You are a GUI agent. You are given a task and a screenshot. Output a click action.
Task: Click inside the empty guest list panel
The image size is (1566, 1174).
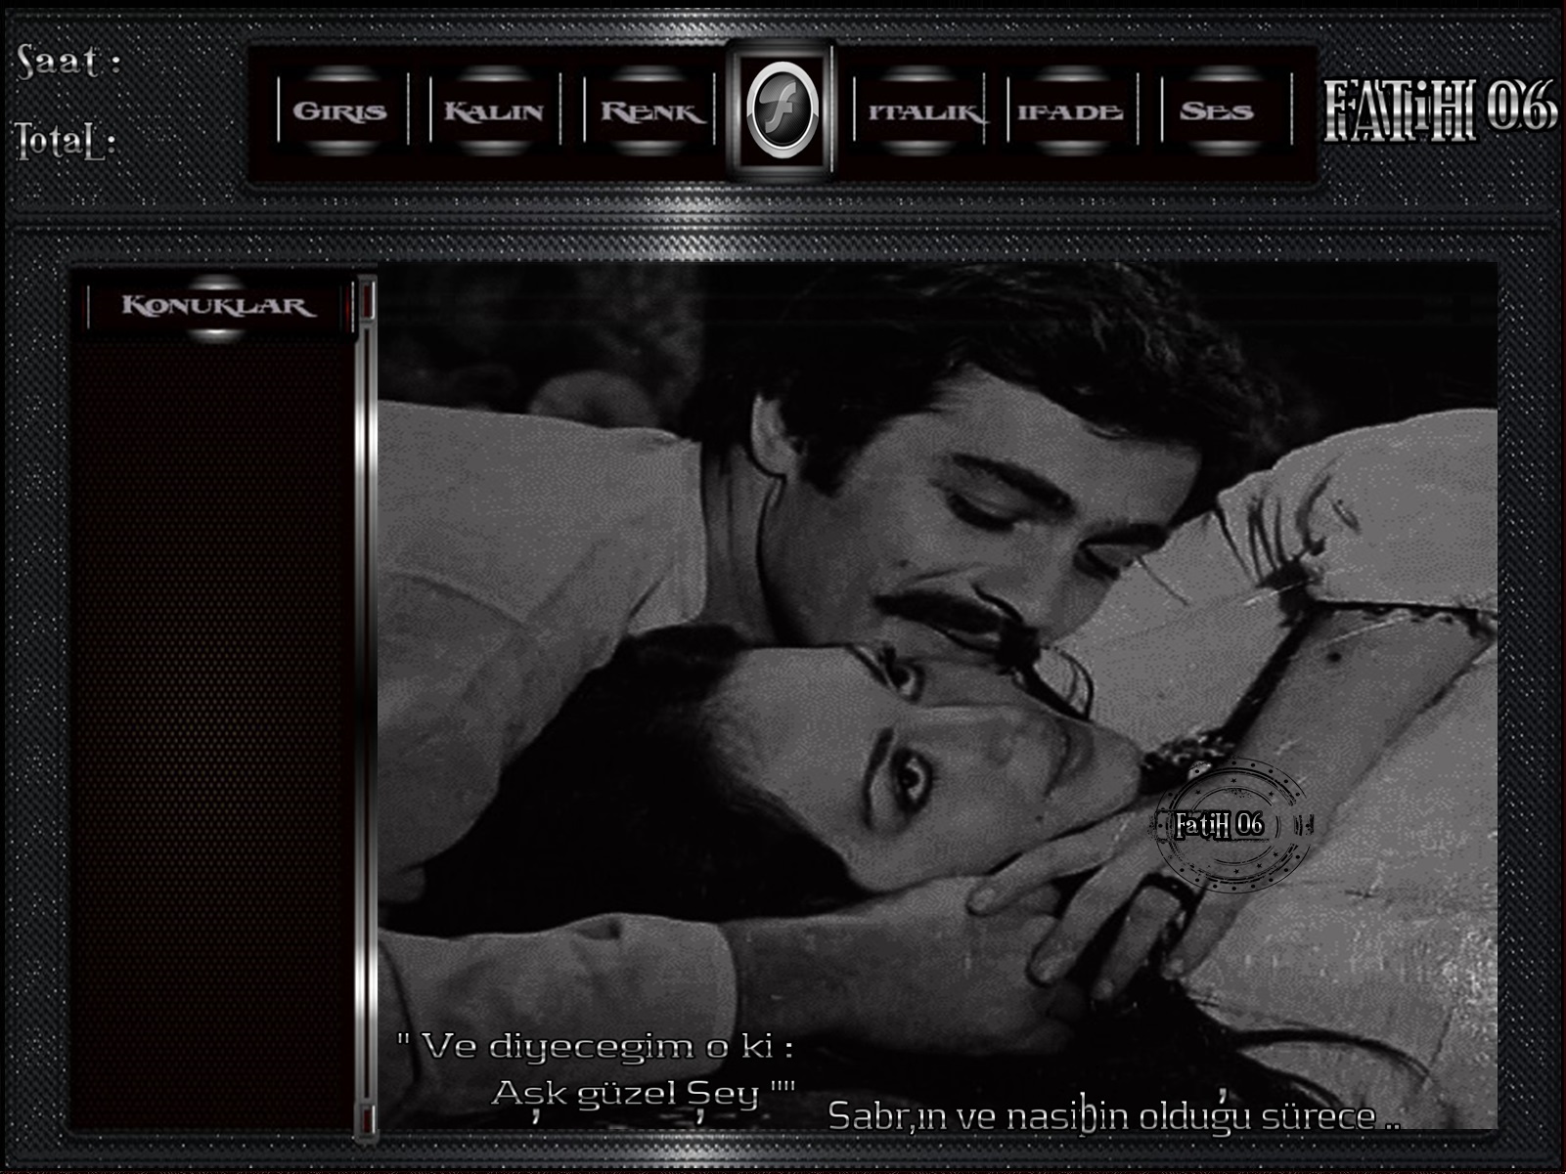213,735
